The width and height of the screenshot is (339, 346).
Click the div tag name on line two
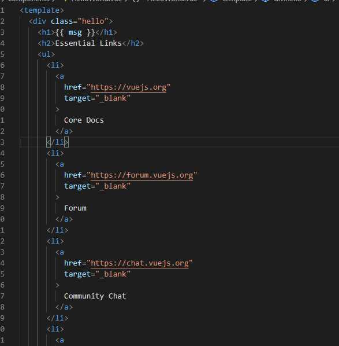(x=40, y=21)
